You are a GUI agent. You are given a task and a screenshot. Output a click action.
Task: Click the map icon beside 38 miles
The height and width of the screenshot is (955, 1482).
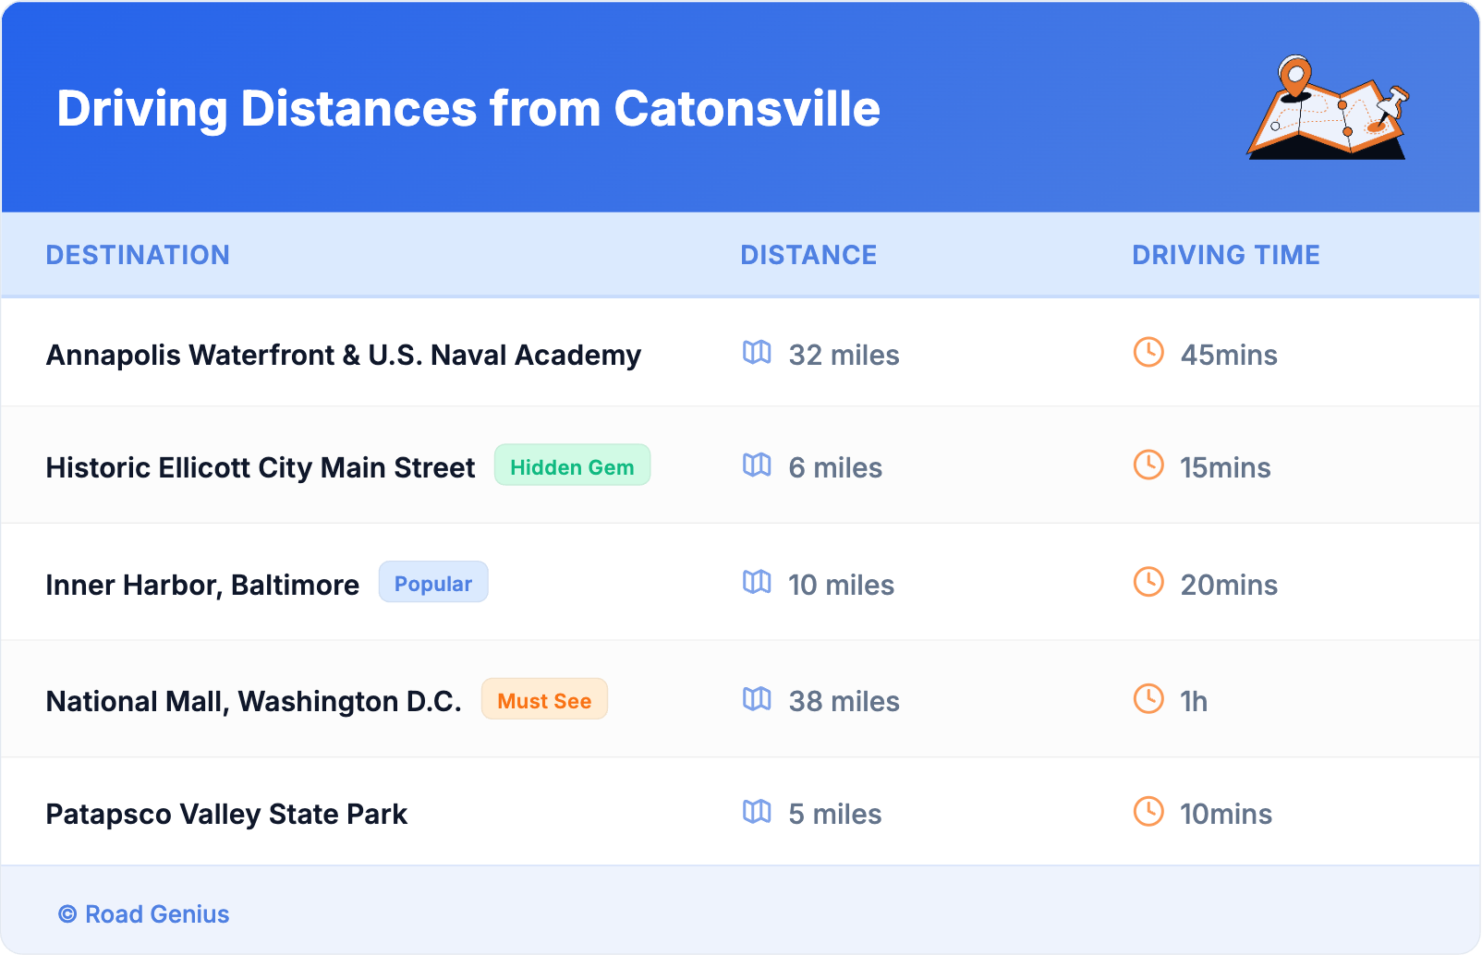click(x=757, y=699)
